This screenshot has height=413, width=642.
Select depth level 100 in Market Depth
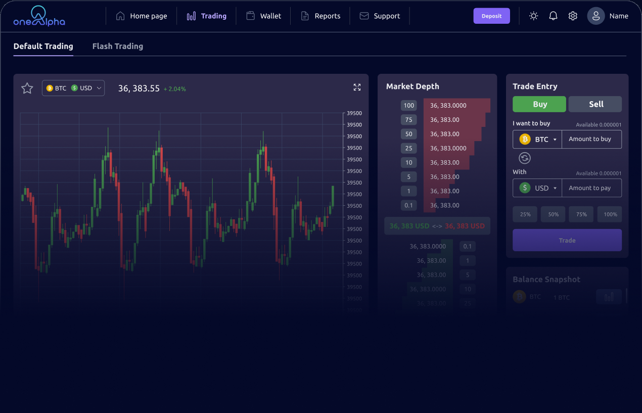408,106
